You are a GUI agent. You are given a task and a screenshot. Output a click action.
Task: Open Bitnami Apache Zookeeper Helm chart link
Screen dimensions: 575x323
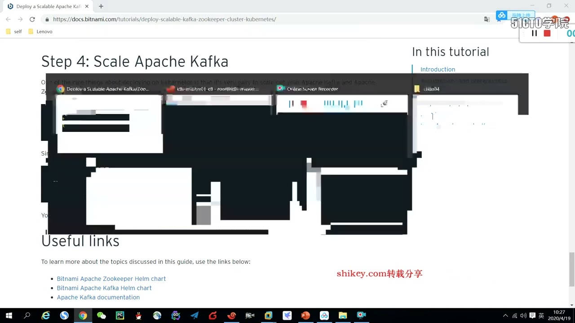pyautogui.click(x=111, y=279)
